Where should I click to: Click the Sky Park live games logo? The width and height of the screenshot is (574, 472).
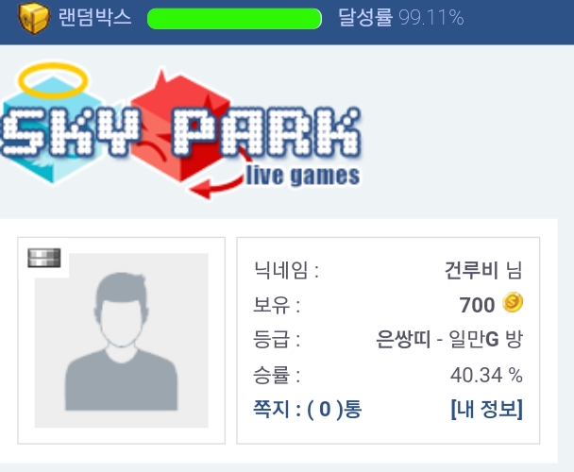(x=181, y=130)
